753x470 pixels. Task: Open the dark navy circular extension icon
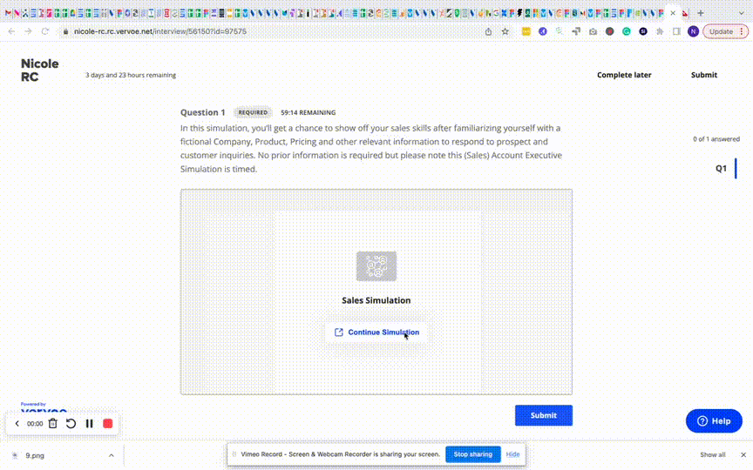pos(643,31)
